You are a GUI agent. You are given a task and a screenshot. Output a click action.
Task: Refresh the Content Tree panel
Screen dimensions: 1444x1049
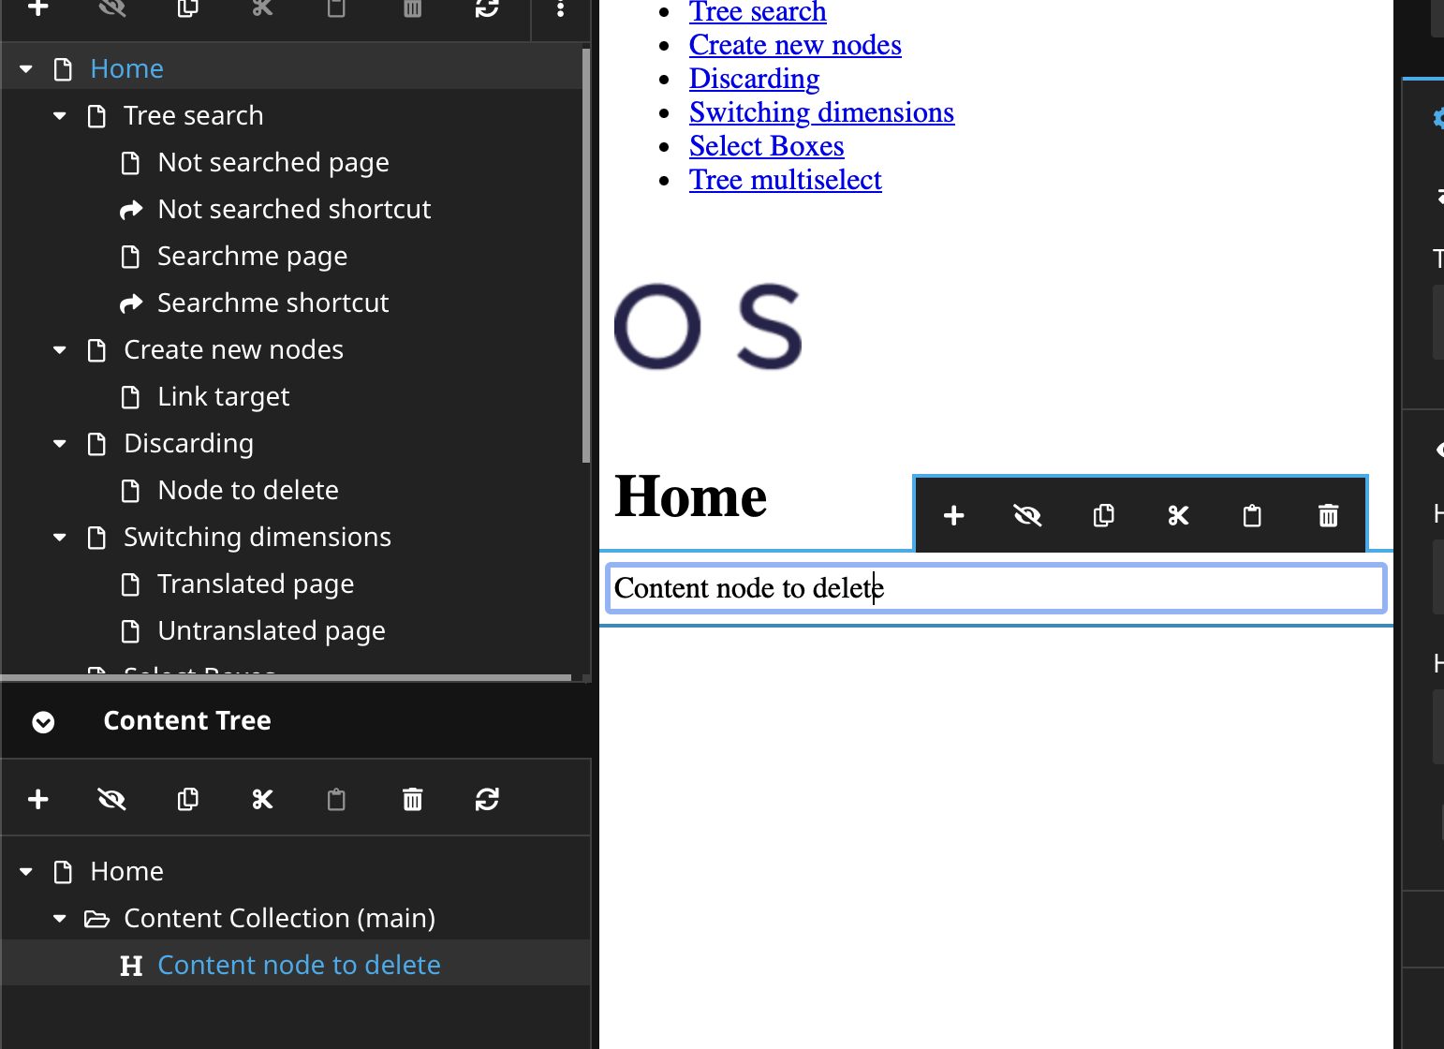coord(487,799)
